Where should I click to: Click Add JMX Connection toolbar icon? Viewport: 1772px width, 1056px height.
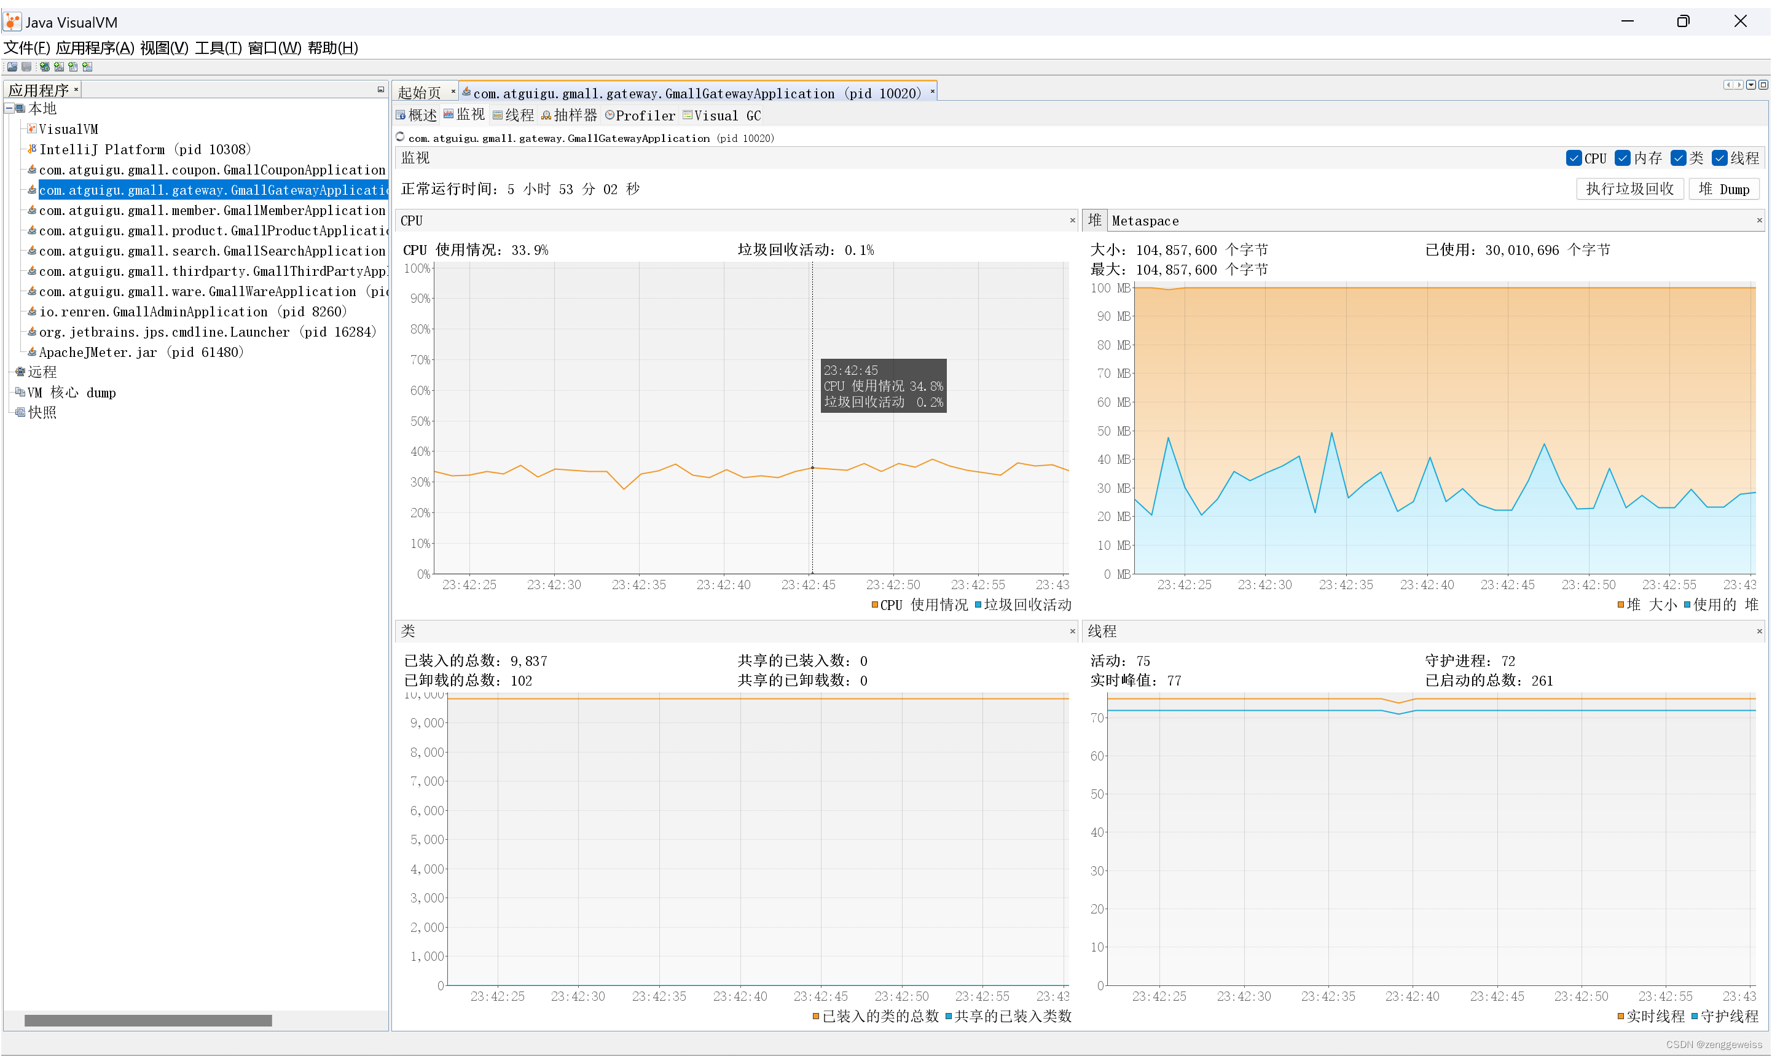59,67
